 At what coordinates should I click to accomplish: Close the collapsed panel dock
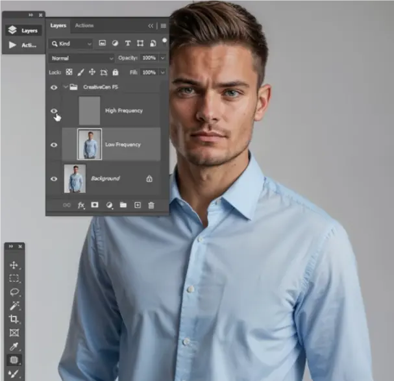click(41, 15)
